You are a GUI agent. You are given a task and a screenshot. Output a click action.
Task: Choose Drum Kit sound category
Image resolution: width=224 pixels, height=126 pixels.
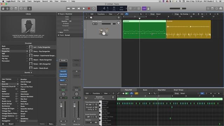pos(5,84)
